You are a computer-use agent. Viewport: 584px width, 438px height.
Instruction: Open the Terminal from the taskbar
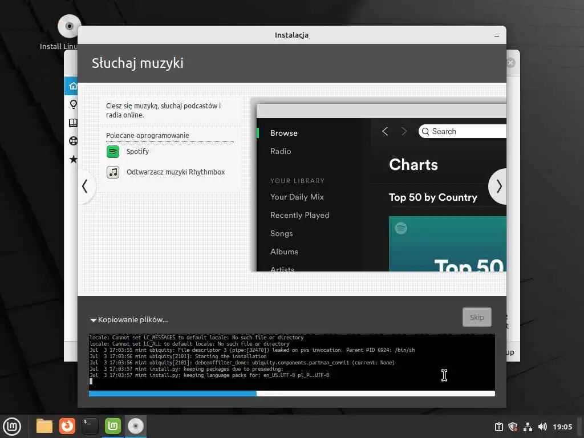(90, 426)
